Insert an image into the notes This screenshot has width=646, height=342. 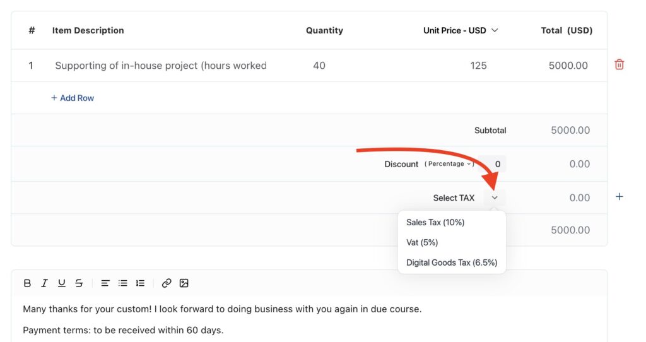[x=184, y=283]
